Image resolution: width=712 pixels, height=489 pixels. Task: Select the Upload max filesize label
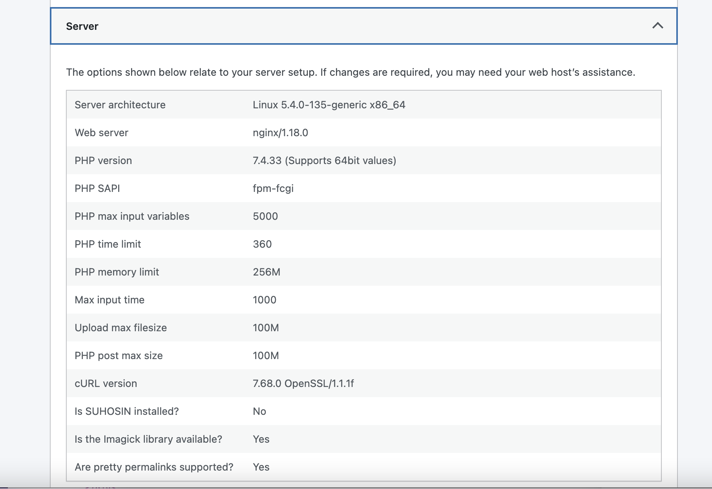121,328
